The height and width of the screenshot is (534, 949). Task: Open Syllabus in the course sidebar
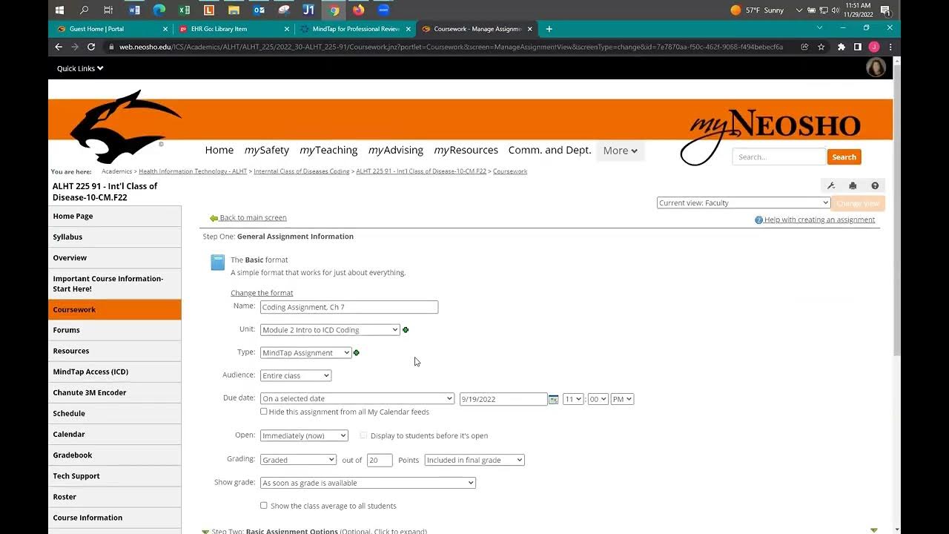click(115, 237)
